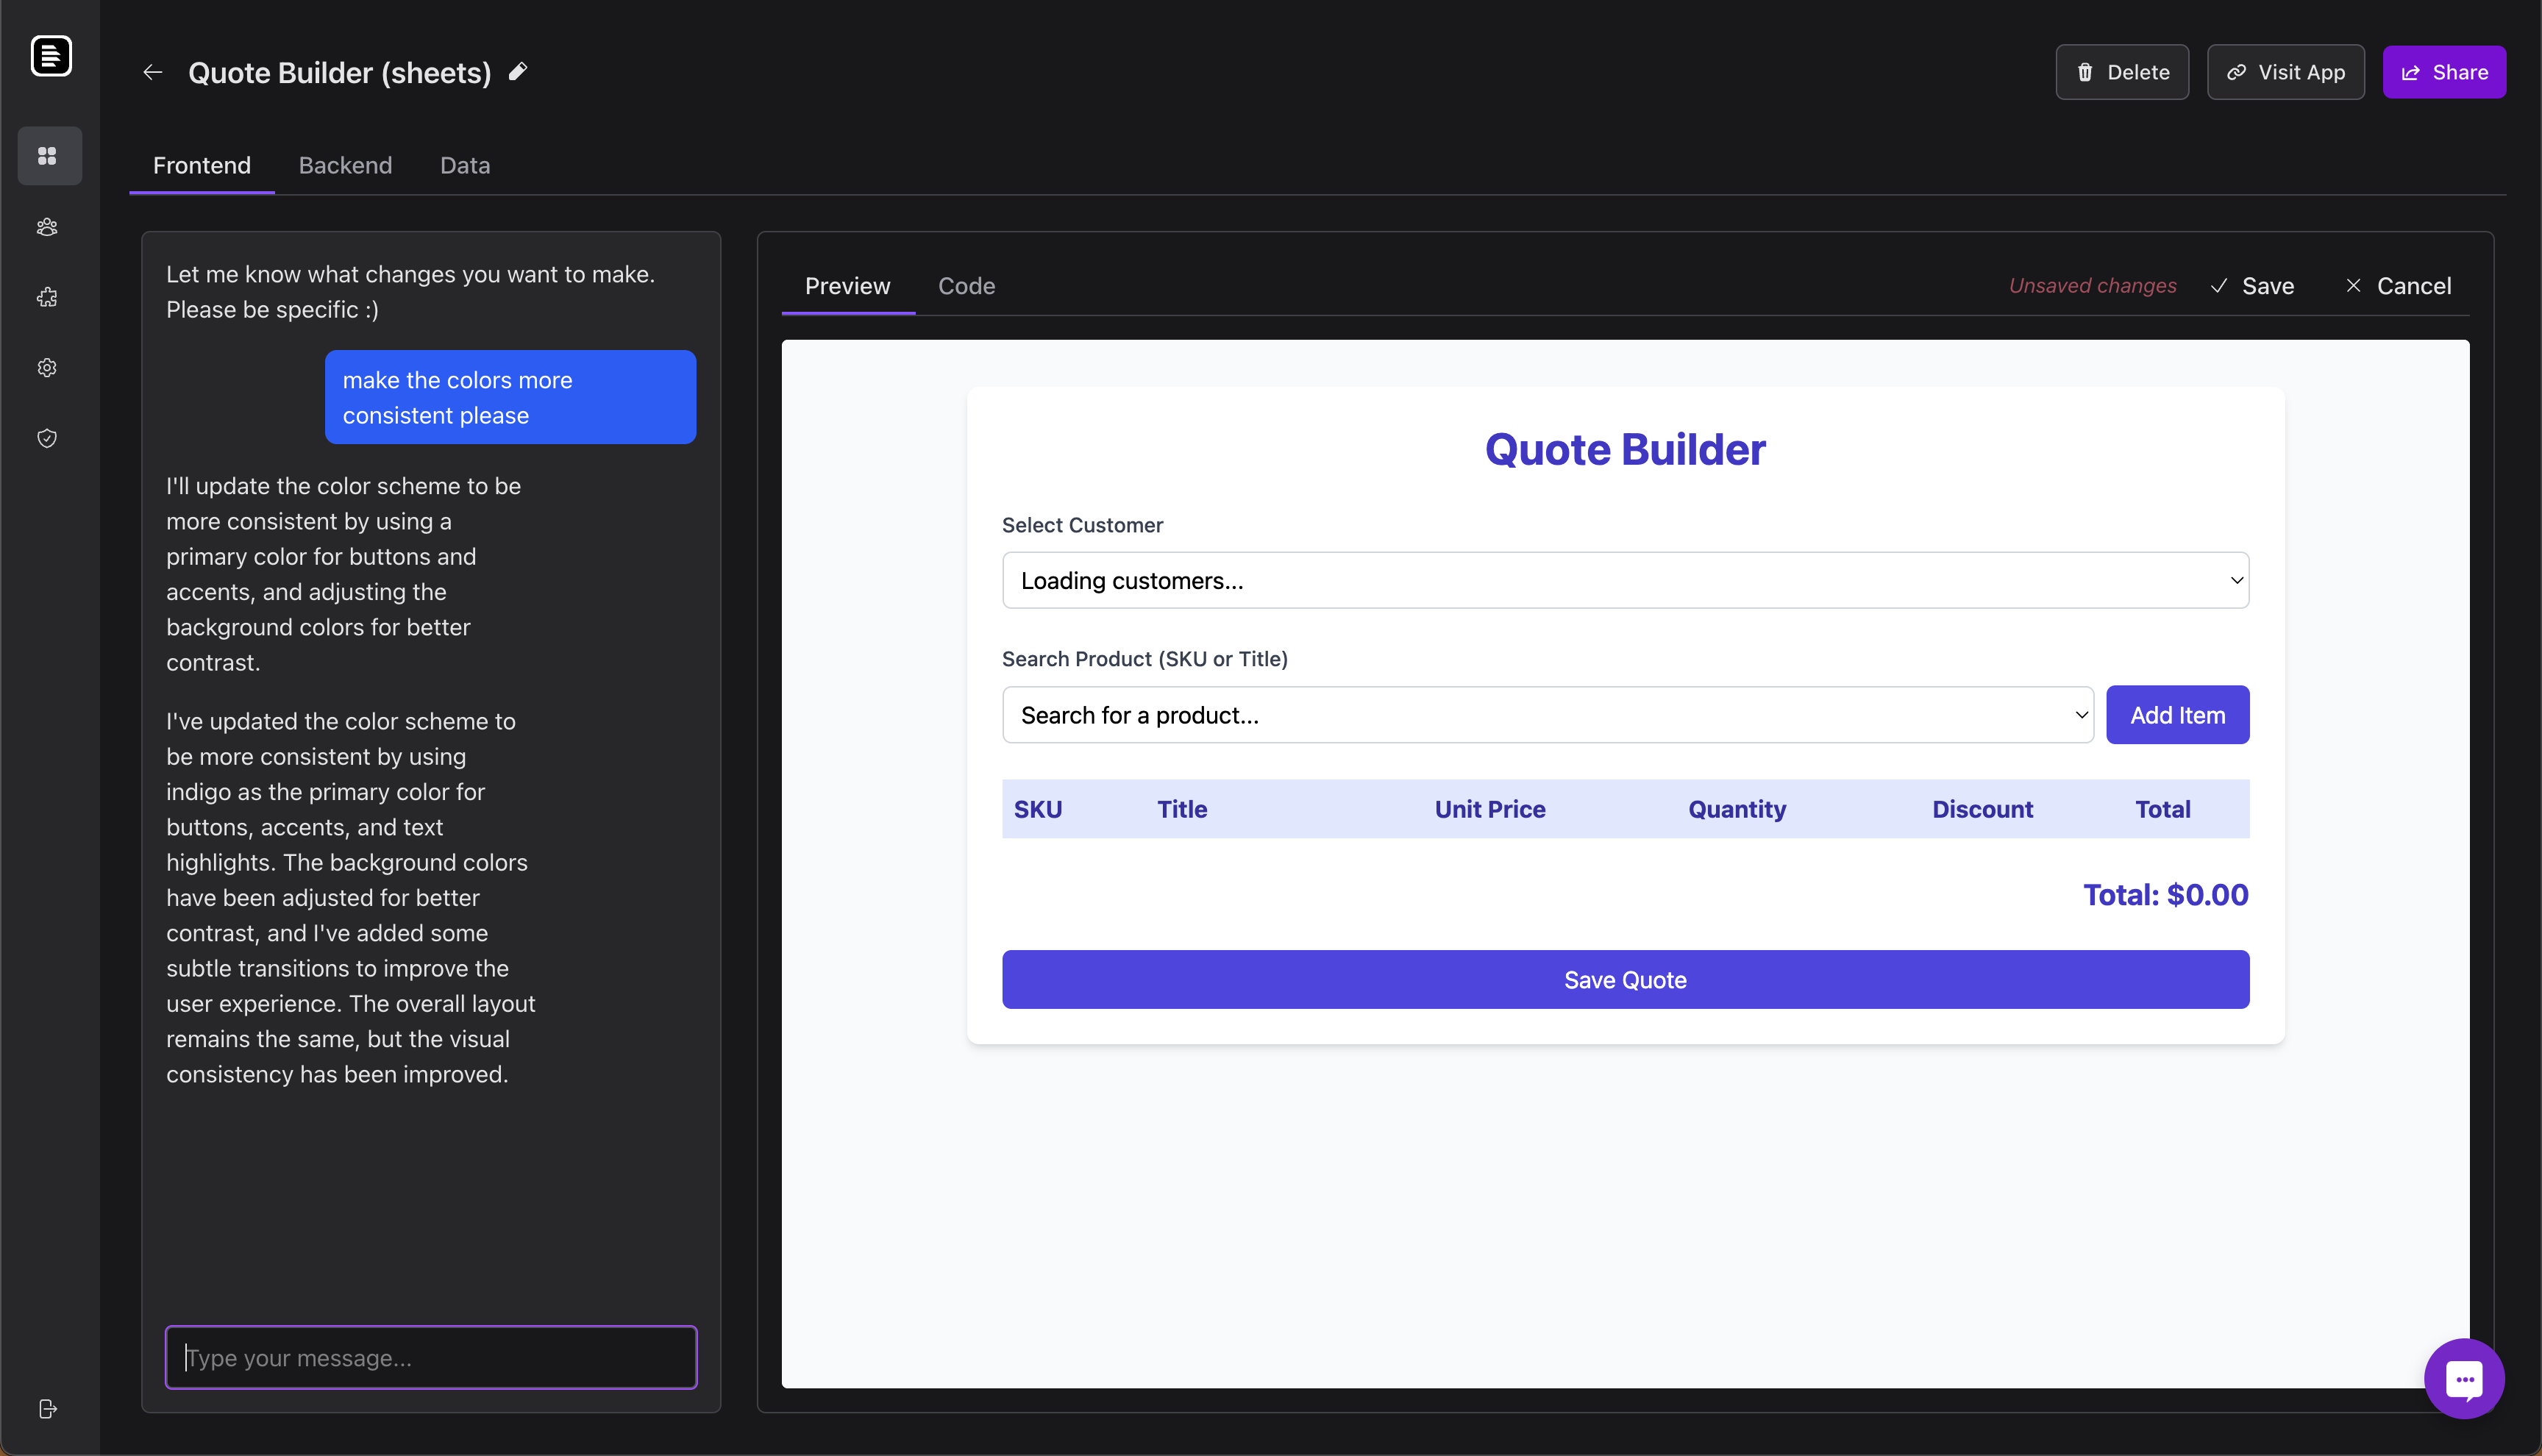
Task: Open the shield security icon
Action: 48,438
